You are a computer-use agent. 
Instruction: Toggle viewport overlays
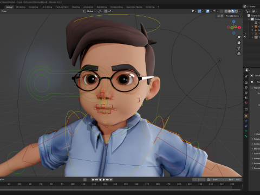tap(207, 11)
